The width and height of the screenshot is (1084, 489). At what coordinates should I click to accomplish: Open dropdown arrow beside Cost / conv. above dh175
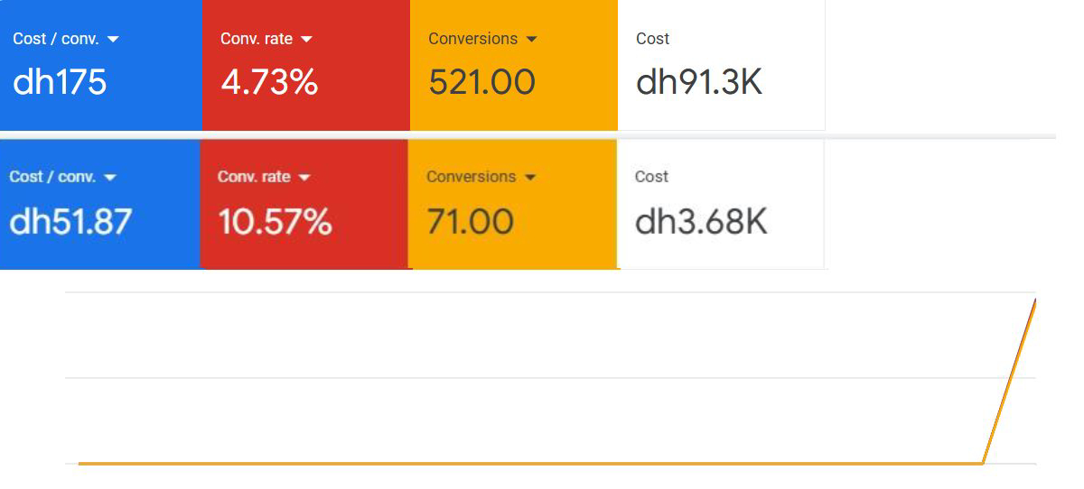click(x=113, y=40)
